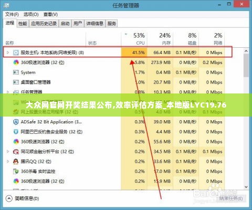Select the 阿里巴巴反钓鱼安全服务 icon
252x210 pixels.
click(x=16, y=132)
